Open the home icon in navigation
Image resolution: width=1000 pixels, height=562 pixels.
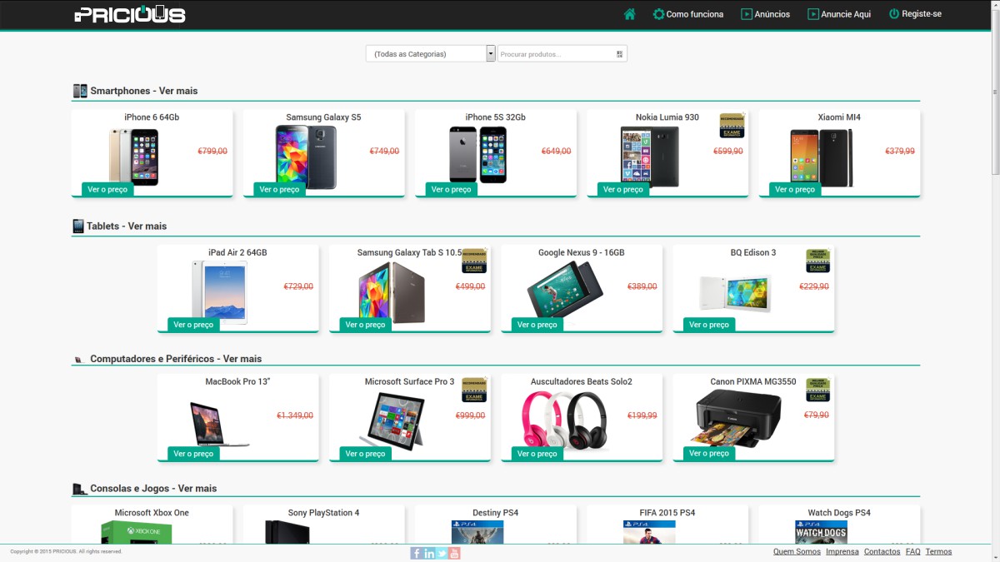629,14
